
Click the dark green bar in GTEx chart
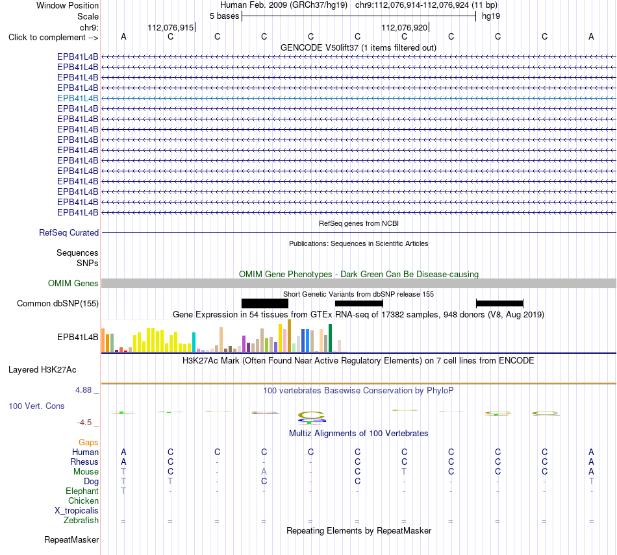pos(330,338)
